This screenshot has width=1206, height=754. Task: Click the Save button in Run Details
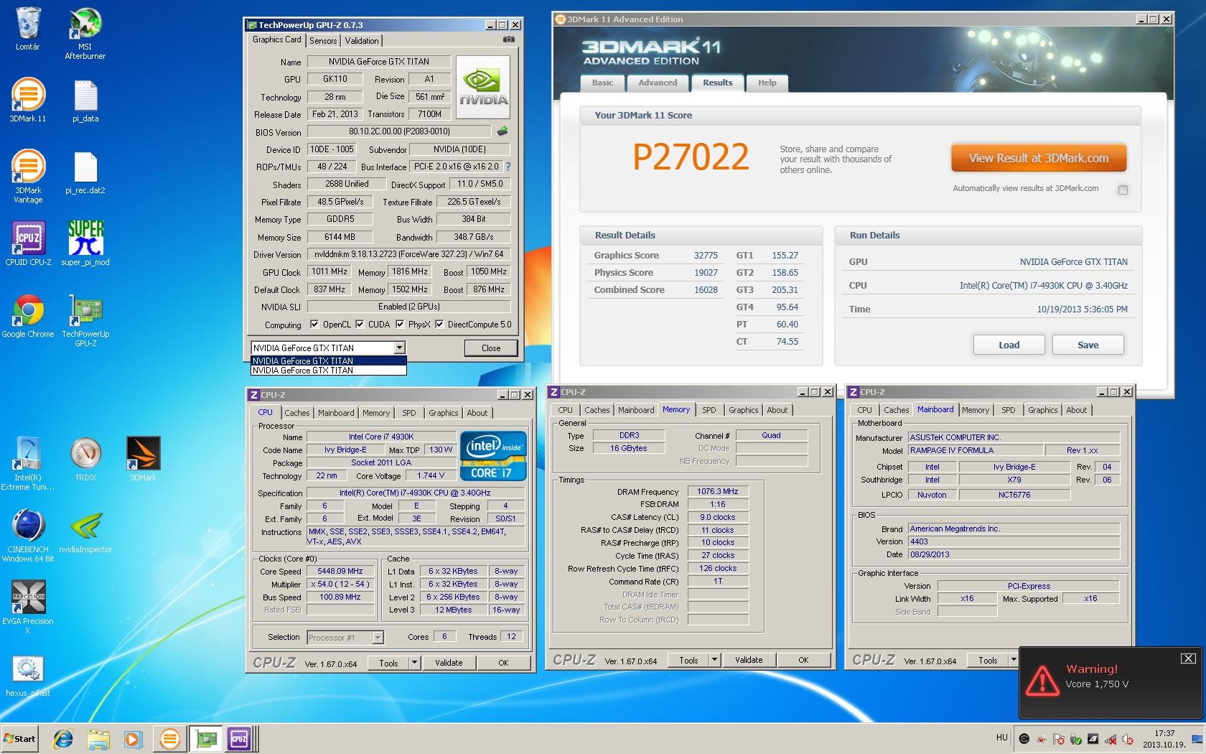tap(1088, 345)
